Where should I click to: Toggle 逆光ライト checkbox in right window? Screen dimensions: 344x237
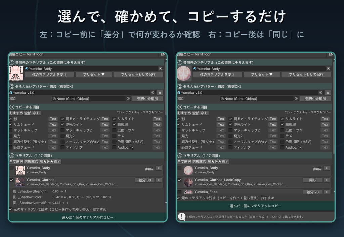[230, 125]
